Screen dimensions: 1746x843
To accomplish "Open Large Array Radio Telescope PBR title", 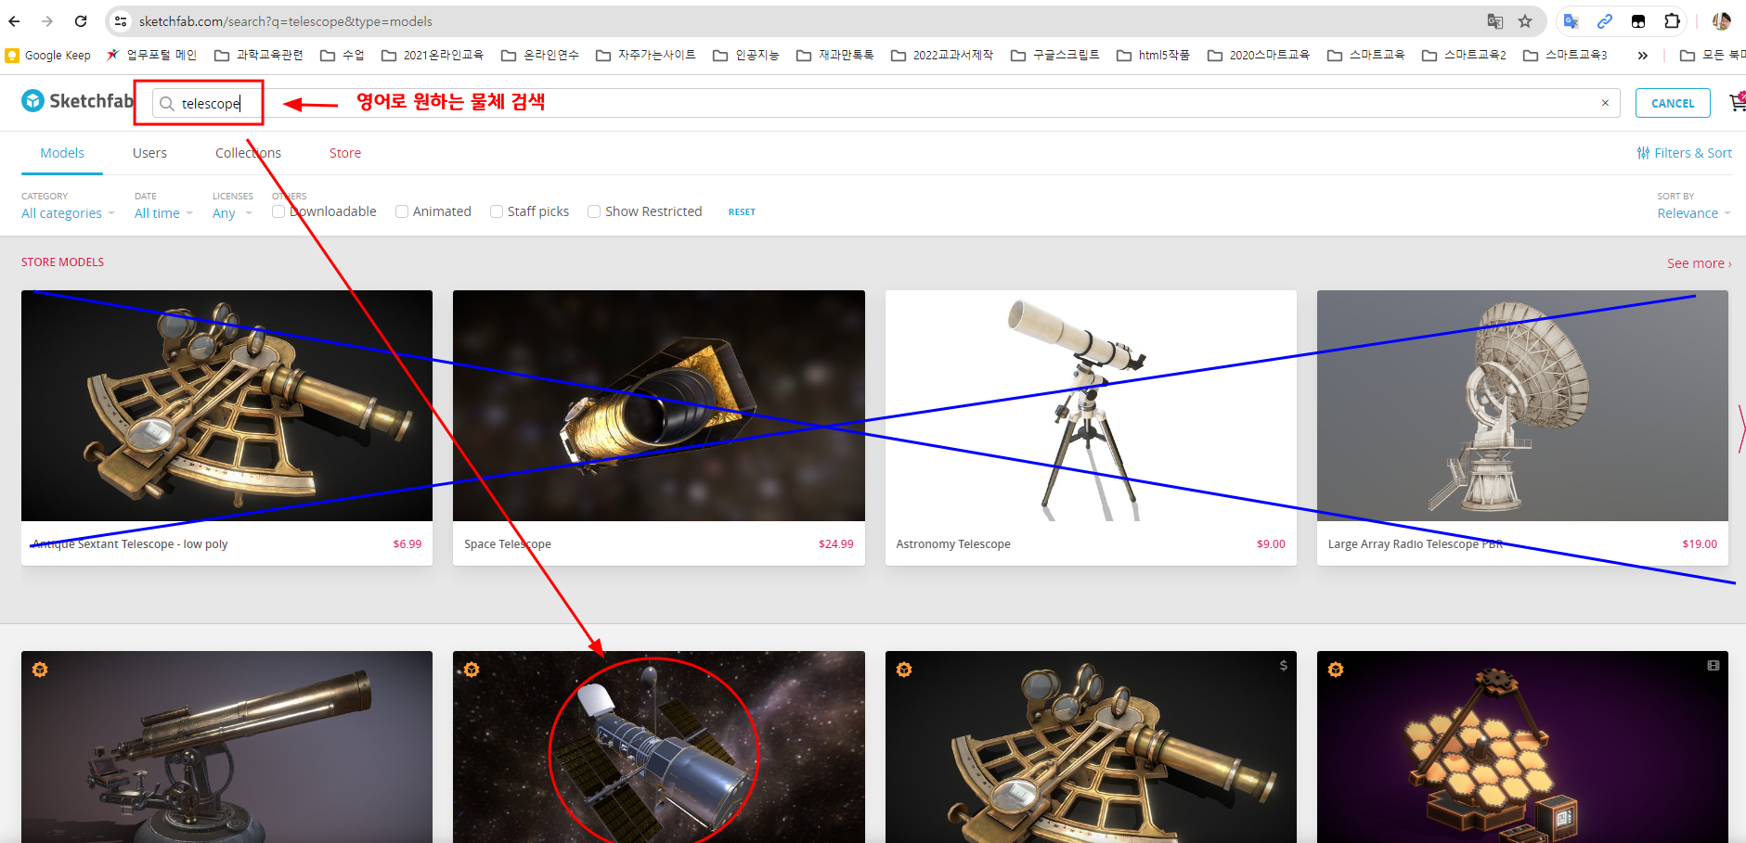I will point(1416,544).
